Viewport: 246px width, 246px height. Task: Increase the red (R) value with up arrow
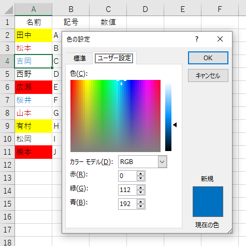pos(140,174)
